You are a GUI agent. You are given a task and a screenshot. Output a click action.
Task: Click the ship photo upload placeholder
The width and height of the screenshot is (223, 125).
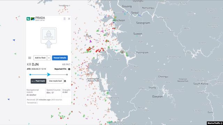tap(49, 37)
